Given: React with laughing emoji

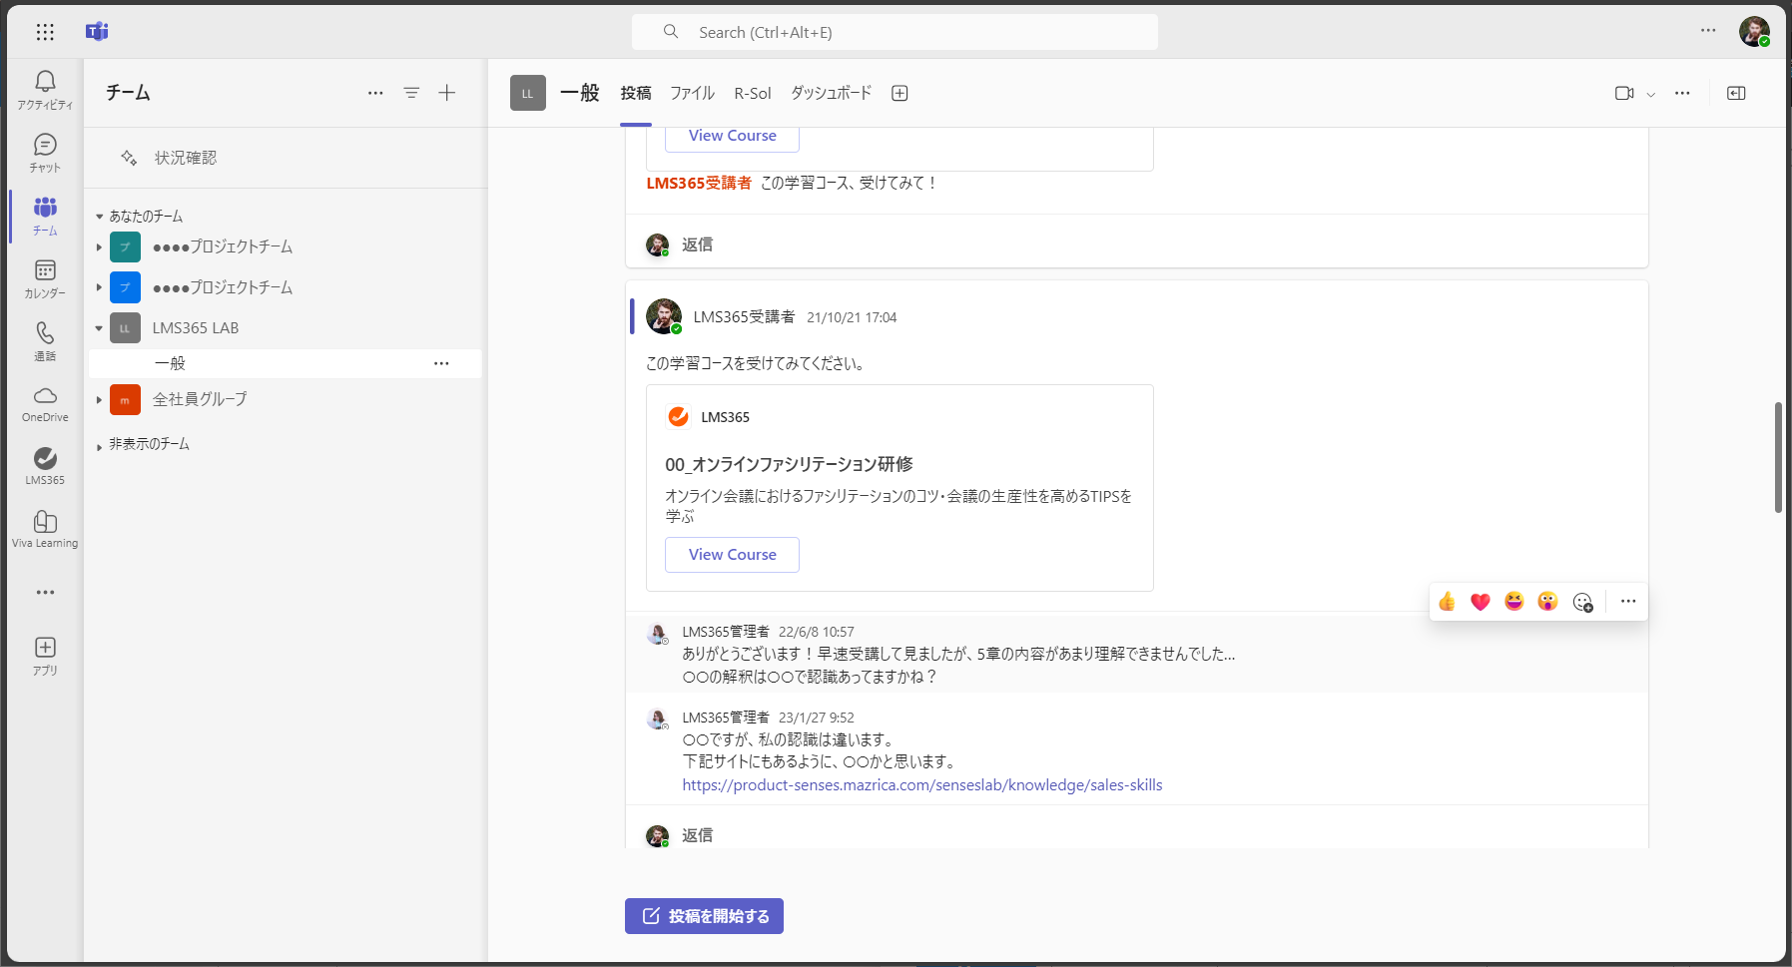Looking at the screenshot, I should [x=1514, y=601].
